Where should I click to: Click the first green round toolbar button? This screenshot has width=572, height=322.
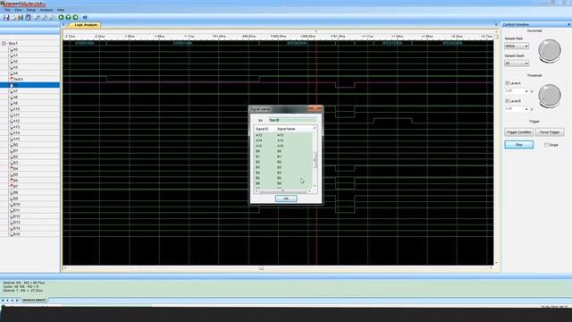[x=61, y=17]
